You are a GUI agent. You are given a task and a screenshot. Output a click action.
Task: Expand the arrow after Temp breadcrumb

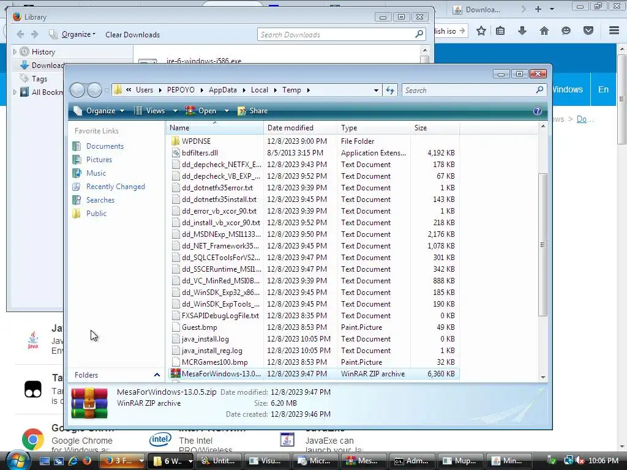[x=309, y=91]
